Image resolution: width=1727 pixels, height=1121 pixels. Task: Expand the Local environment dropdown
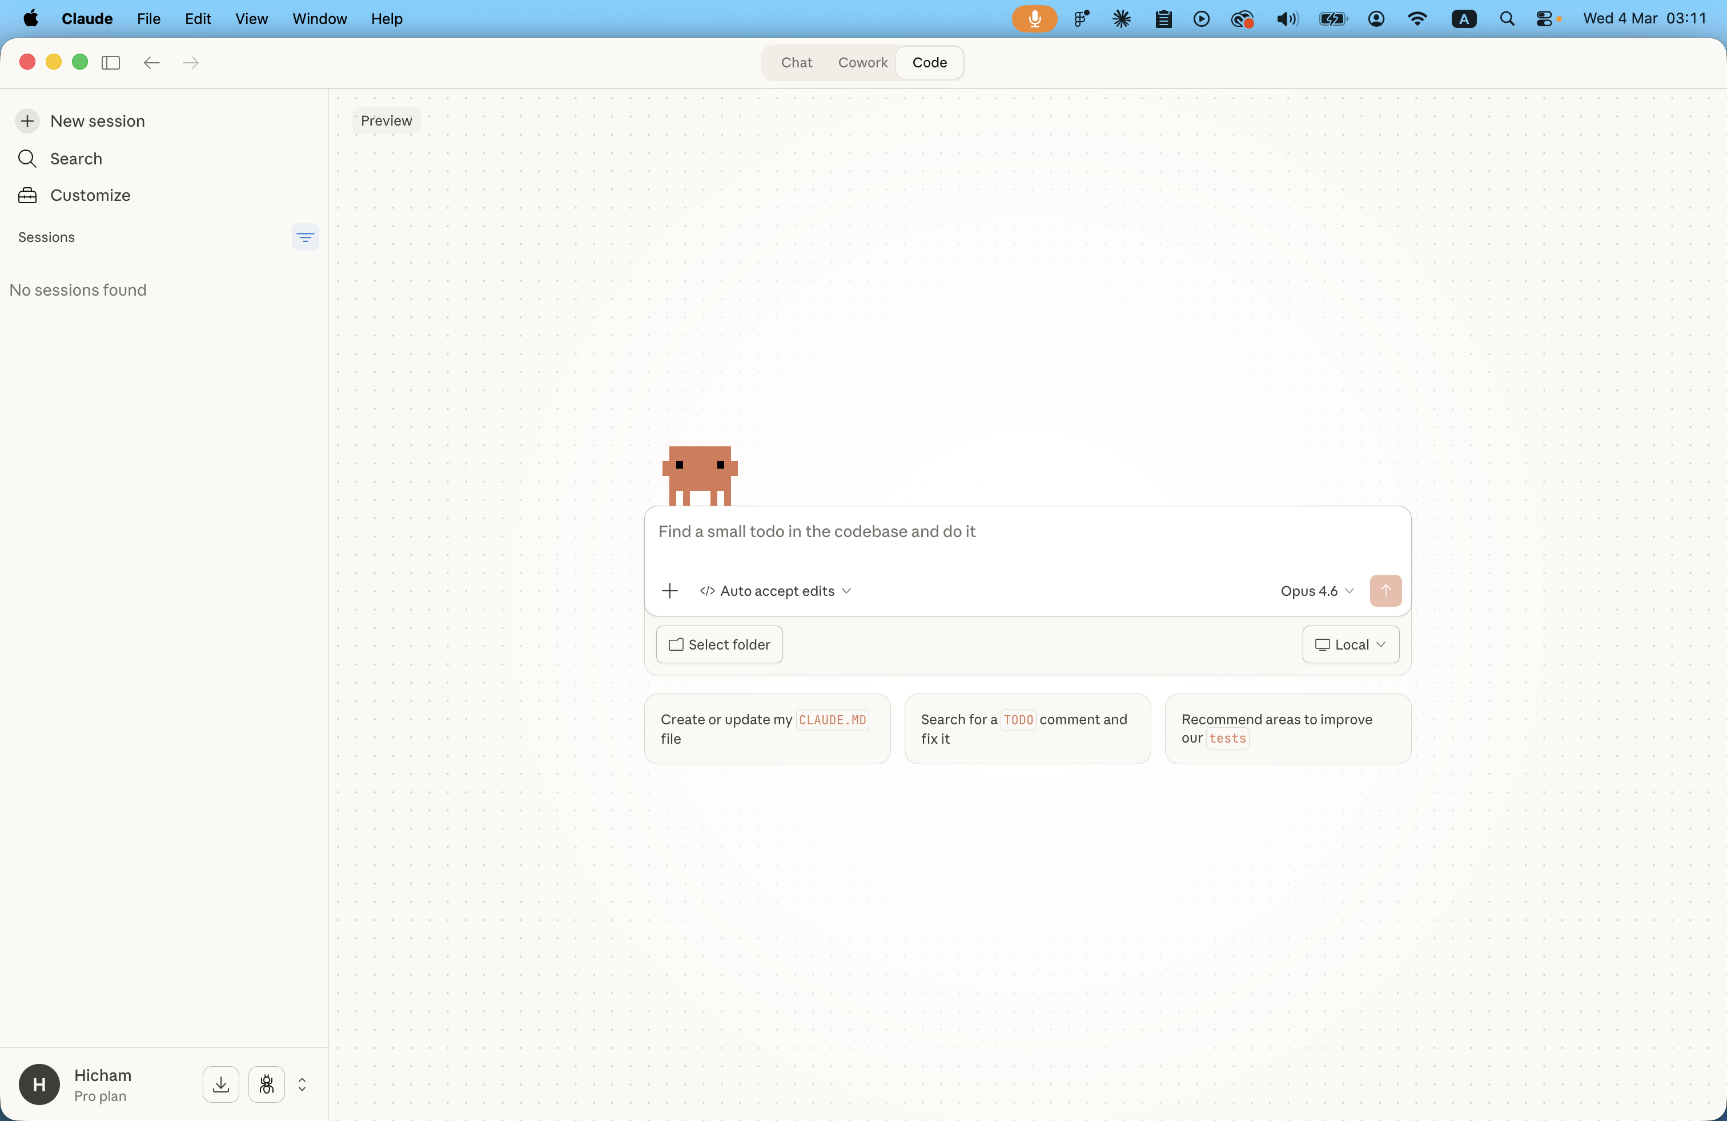(x=1351, y=644)
